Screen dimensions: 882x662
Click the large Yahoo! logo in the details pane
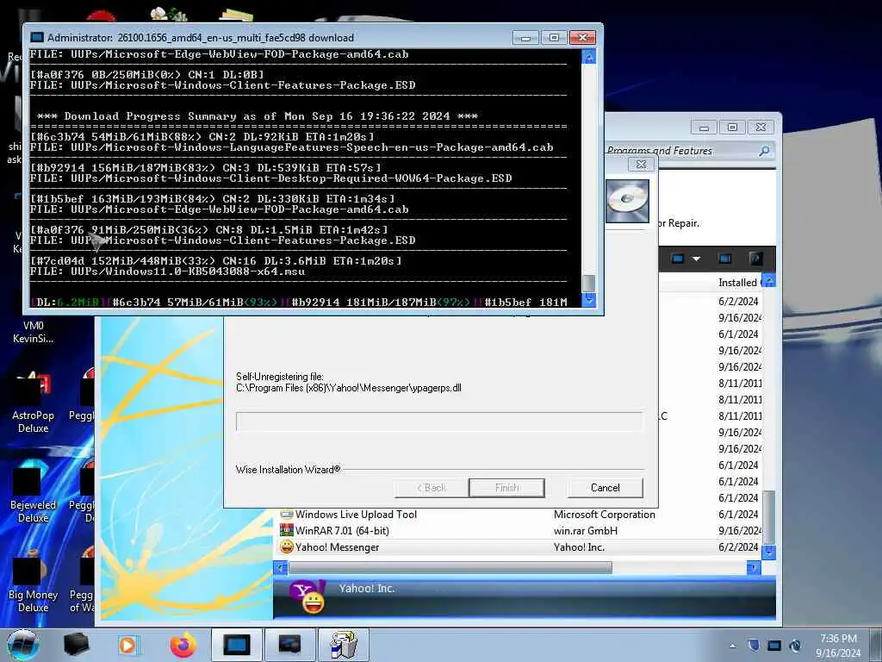(307, 596)
